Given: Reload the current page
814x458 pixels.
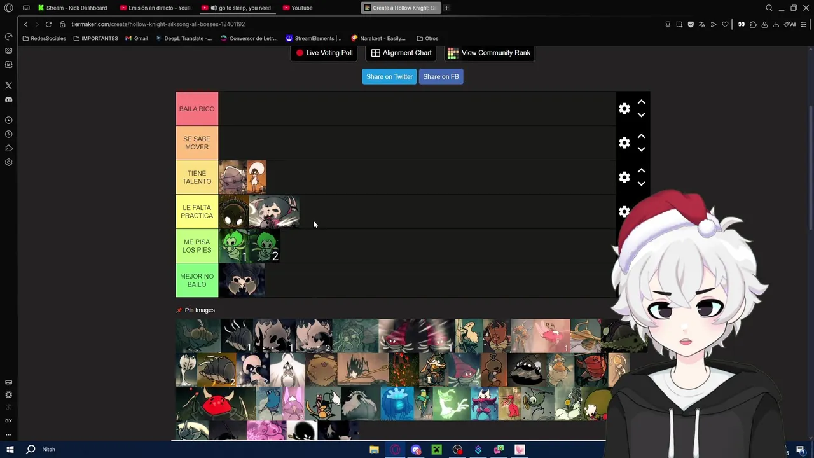Looking at the screenshot, I should (48, 24).
